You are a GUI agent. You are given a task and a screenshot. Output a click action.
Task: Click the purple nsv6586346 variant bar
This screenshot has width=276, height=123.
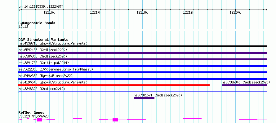[x=245, y=85]
